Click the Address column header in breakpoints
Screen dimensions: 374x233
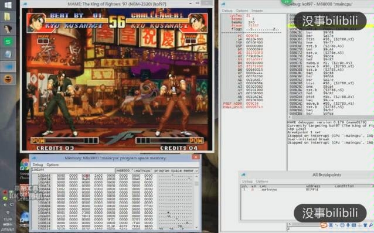(x=312, y=186)
